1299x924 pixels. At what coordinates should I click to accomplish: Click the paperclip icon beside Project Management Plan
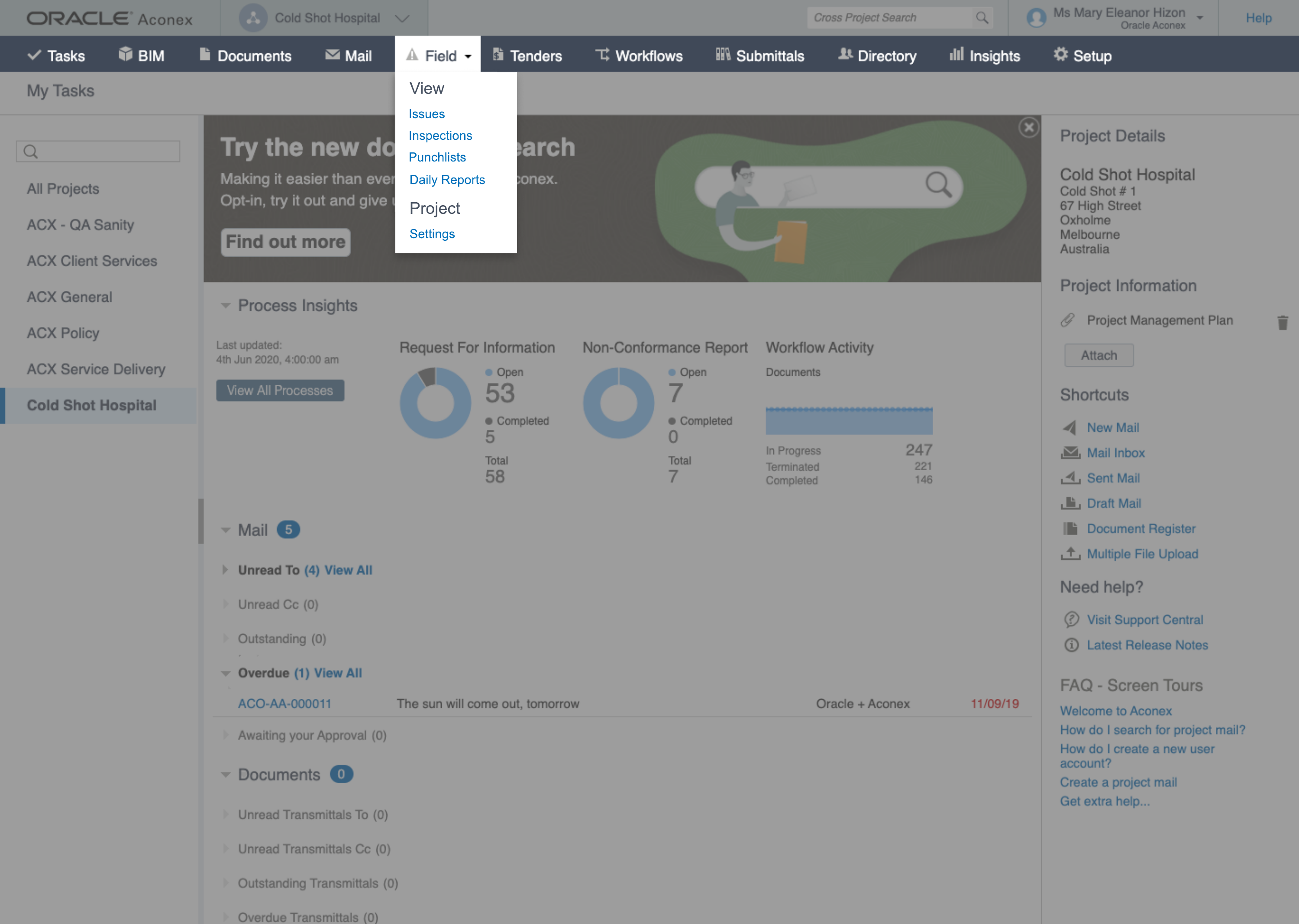tap(1068, 320)
